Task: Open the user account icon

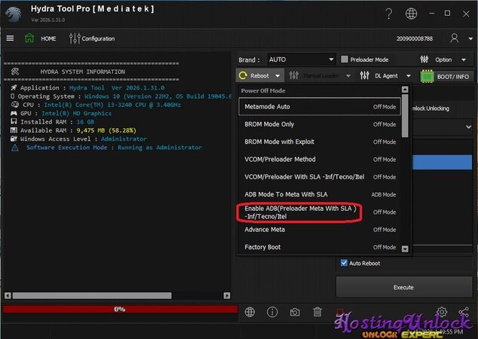Action: (455, 38)
